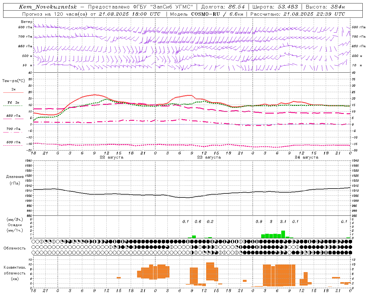Image resolution: width=367 pixels, height=293 pixels.
Task: Click the tallest green precipitation bar
Action: (283, 234)
